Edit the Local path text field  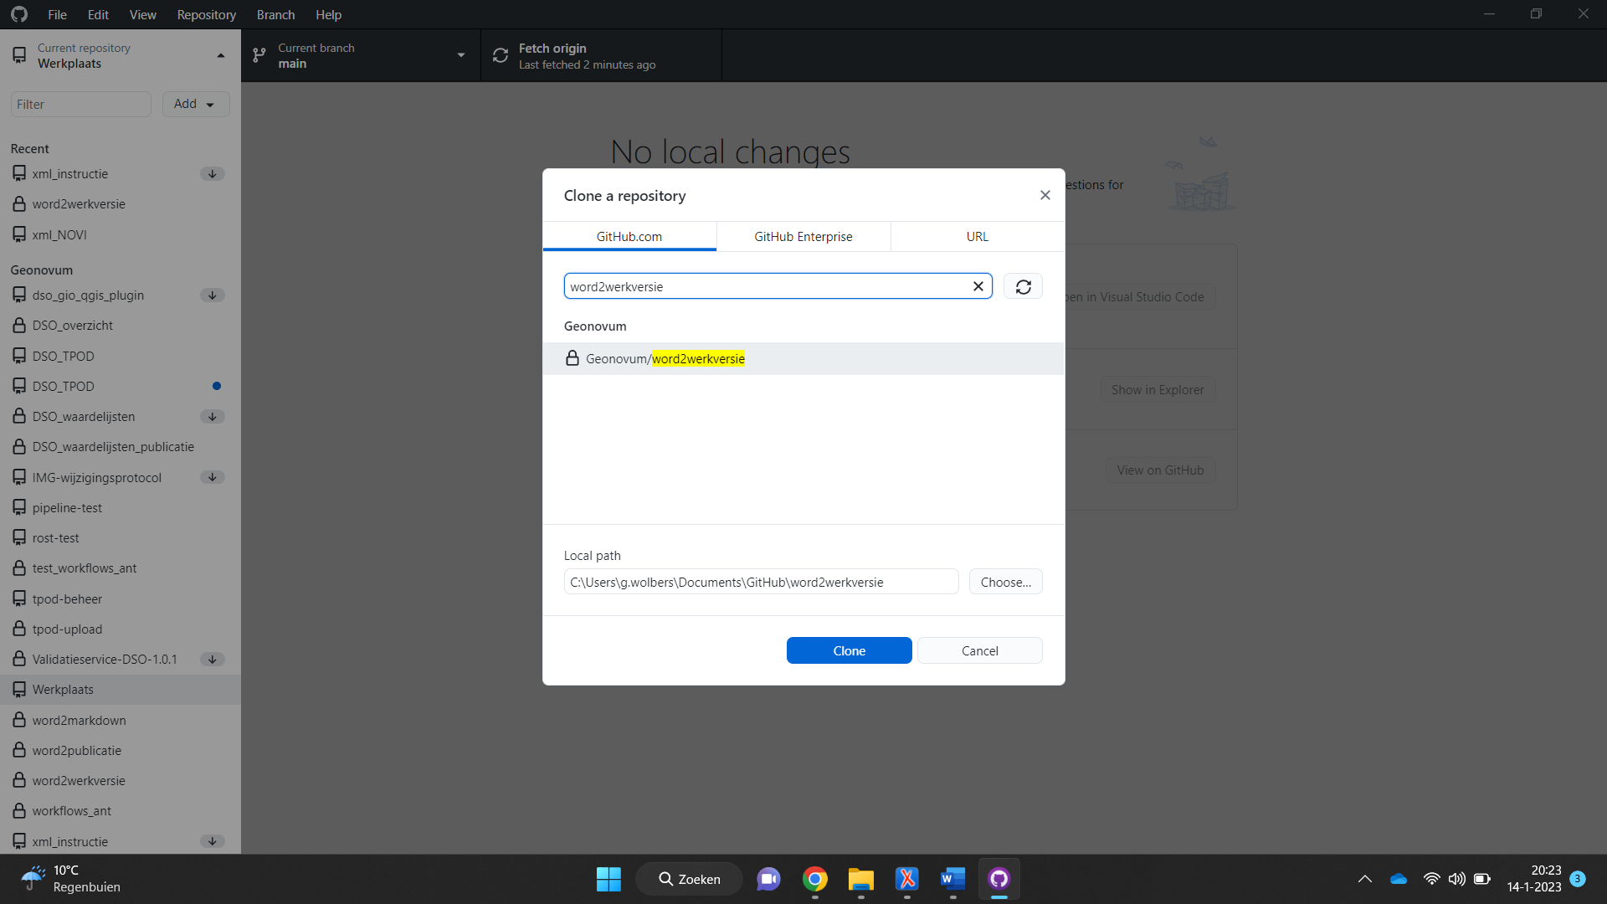tap(761, 582)
